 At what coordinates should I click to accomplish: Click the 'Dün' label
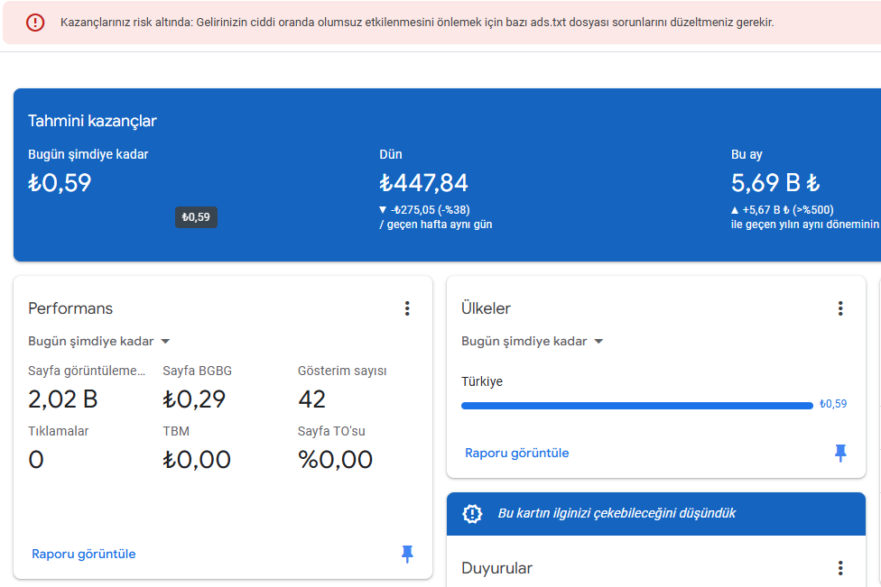391,154
